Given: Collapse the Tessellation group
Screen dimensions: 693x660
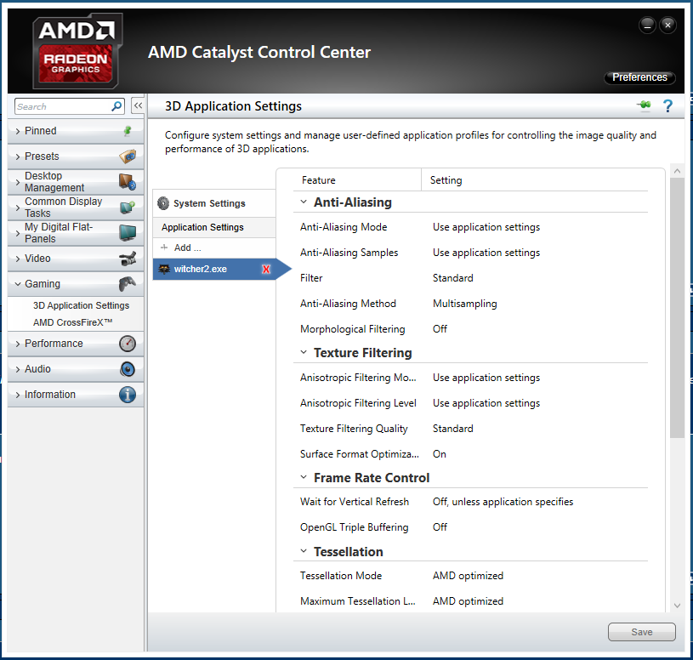Looking at the screenshot, I should [304, 551].
